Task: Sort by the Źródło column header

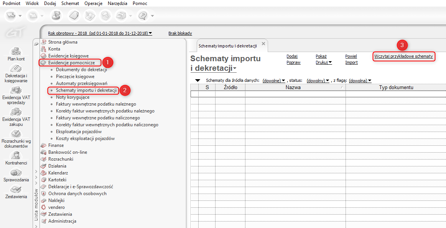Action: (x=230, y=87)
